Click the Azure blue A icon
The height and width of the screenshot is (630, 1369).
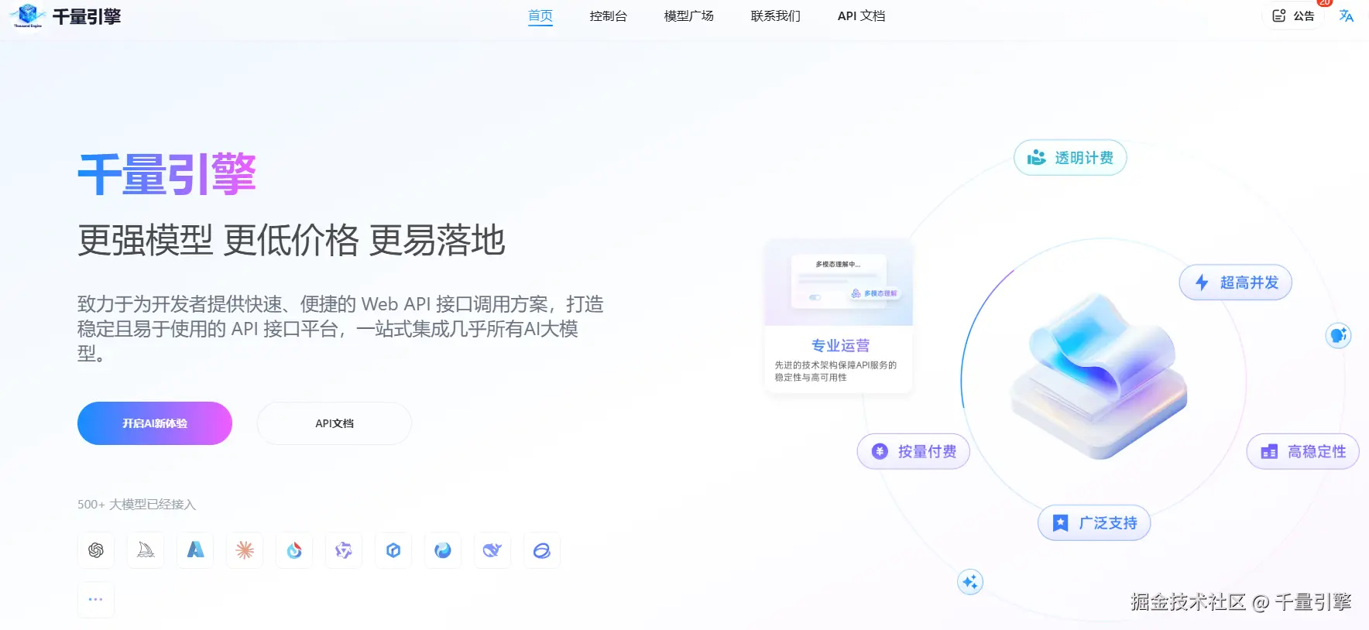(195, 550)
